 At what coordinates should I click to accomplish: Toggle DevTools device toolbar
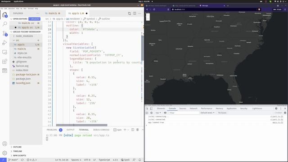(x=151, y=108)
